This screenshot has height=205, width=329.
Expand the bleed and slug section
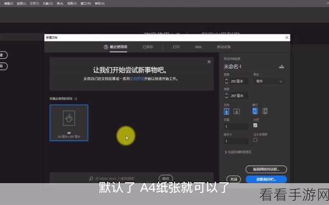pyautogui.click(x=238, y=152)
